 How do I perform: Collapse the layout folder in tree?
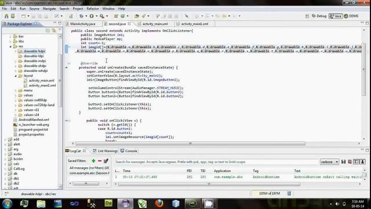click(16, 76)
